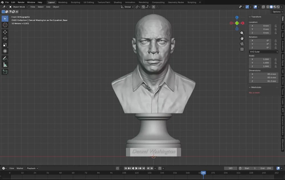Click the pan view hand icon
This screenshot has height=180, width=285.
pyautogui.click(x=242, y=39)
